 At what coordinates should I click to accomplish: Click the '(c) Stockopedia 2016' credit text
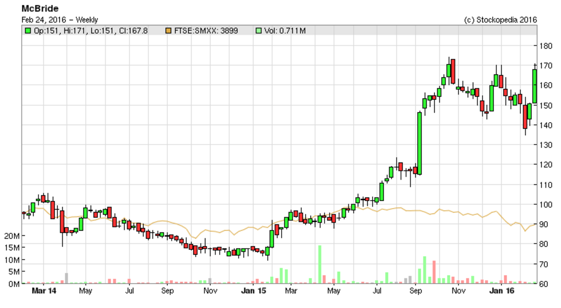(x=500, y=20)
